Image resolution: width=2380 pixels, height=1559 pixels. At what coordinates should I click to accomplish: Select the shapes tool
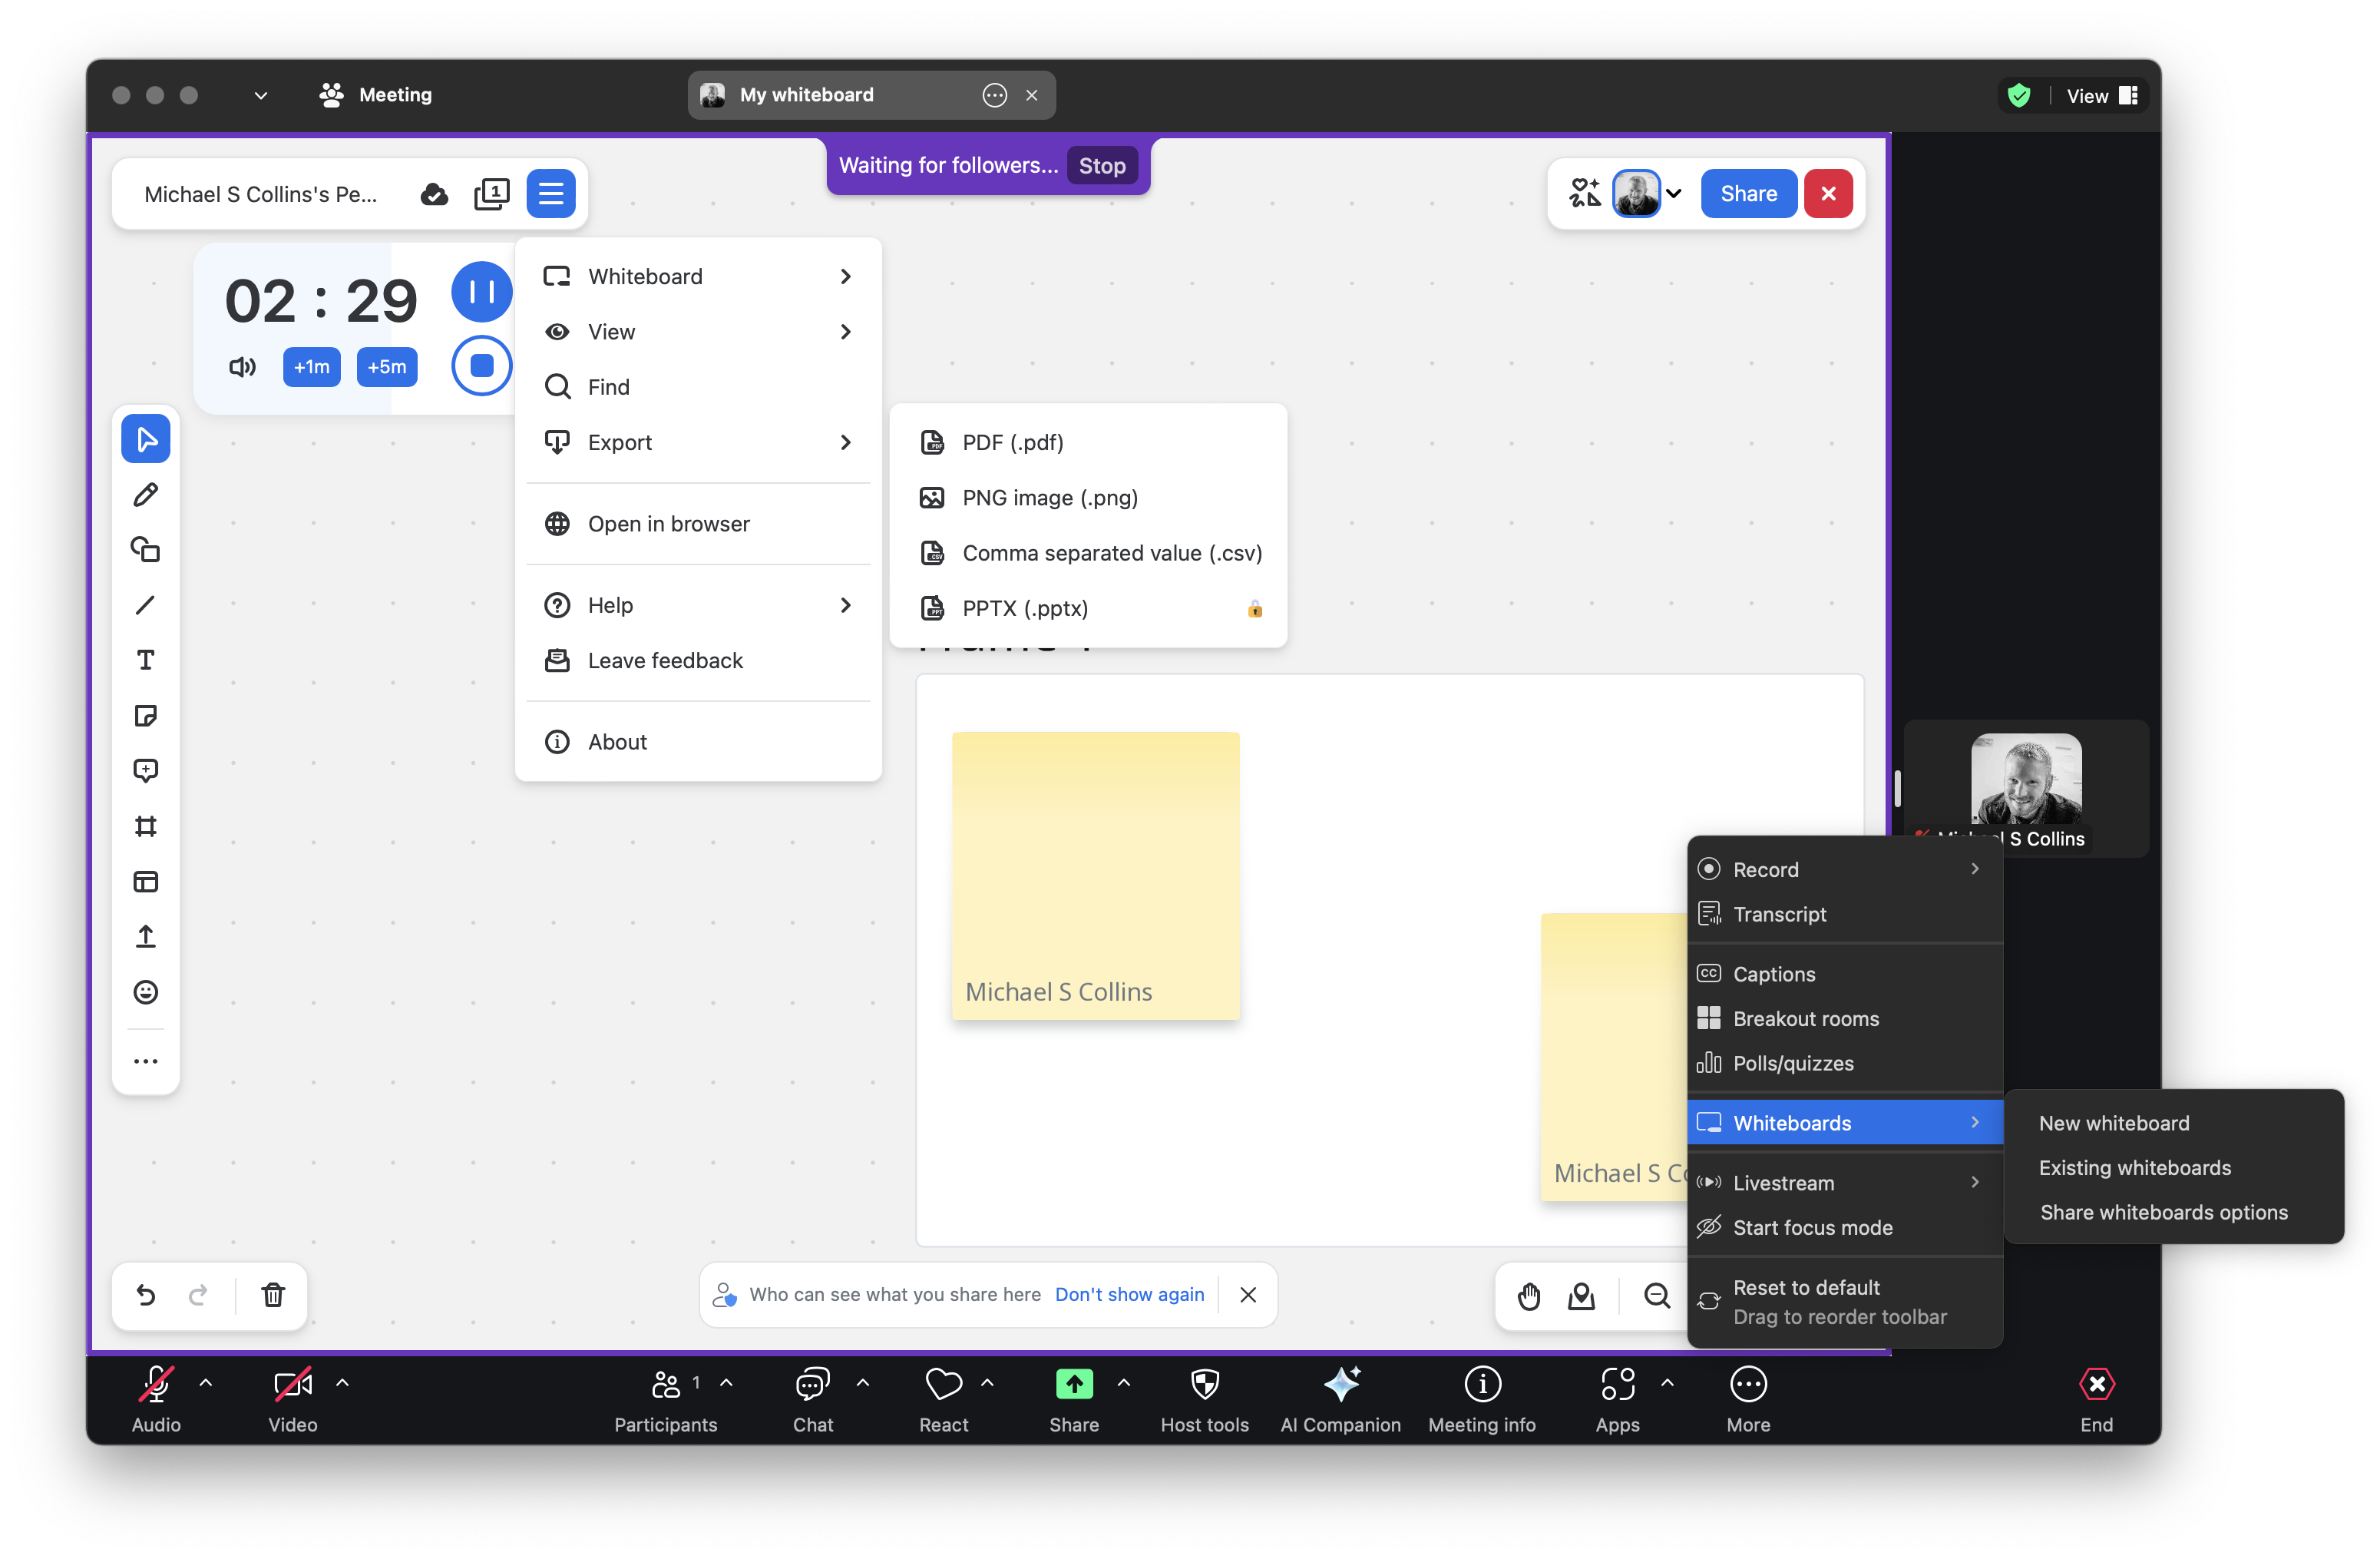click(146, 549)
